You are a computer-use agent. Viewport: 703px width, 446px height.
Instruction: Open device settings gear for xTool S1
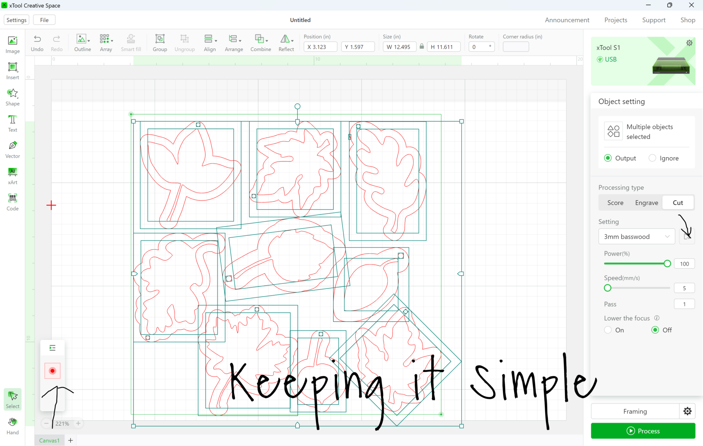(x=689, y=43)
